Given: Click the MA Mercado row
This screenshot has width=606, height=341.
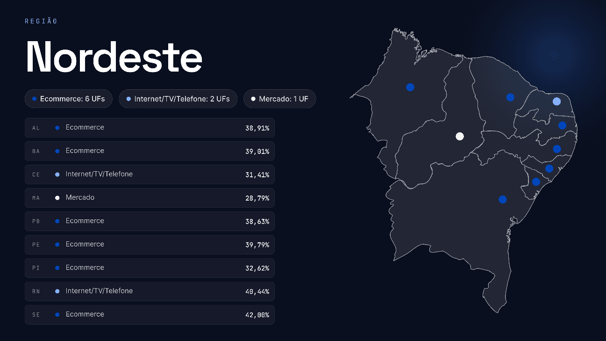Looking at the screenshot, I should click(x=150, y=198).
